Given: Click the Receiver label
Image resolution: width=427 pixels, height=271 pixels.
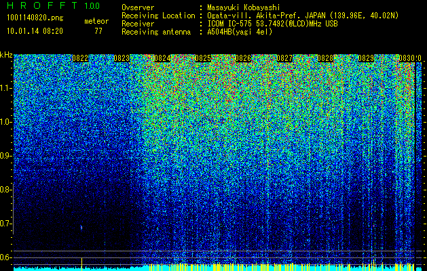Looking at the screenshot, I should coord(138,24).
